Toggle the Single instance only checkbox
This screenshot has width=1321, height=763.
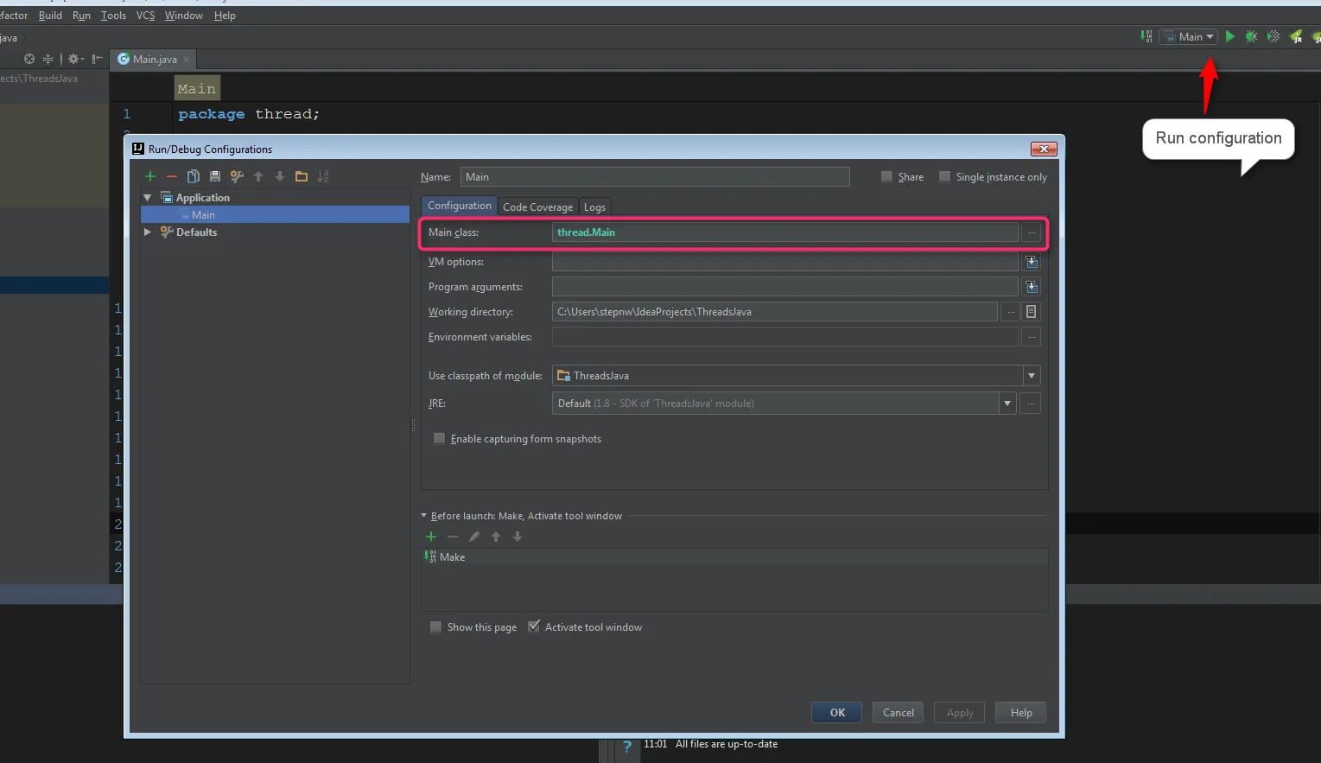(x=944, y=176)
